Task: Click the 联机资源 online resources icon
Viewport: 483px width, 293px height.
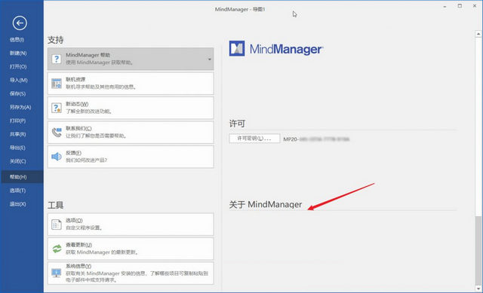Action: pos(57,84)
